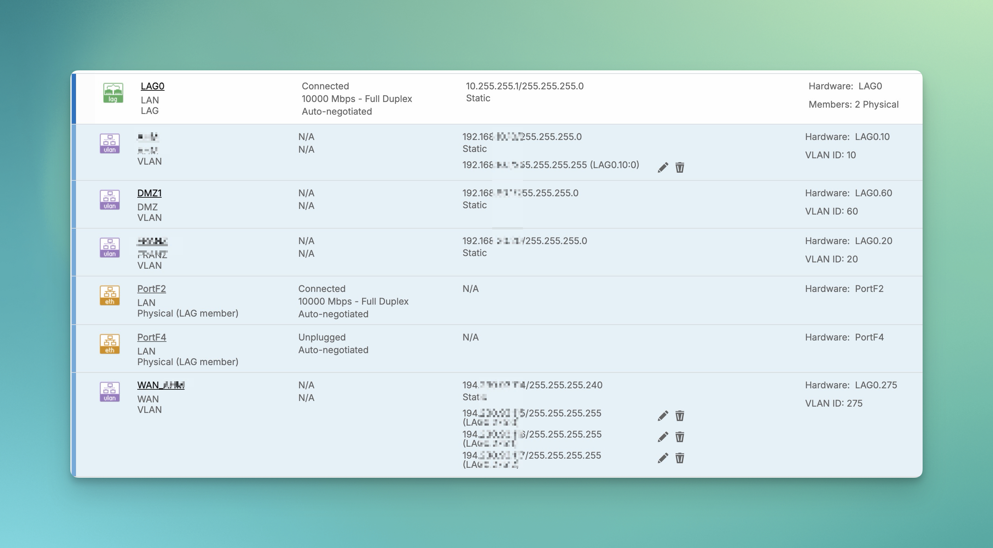Image resolution: width=993 pixels, height=548 pixels.
Task: Edit the LAG0.10:0 alias address
Action: pos(663,167)
